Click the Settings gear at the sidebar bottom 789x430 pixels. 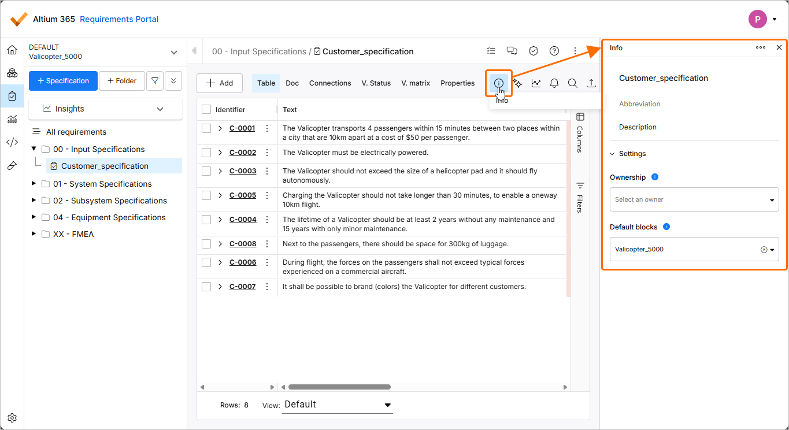click(12, 417)
